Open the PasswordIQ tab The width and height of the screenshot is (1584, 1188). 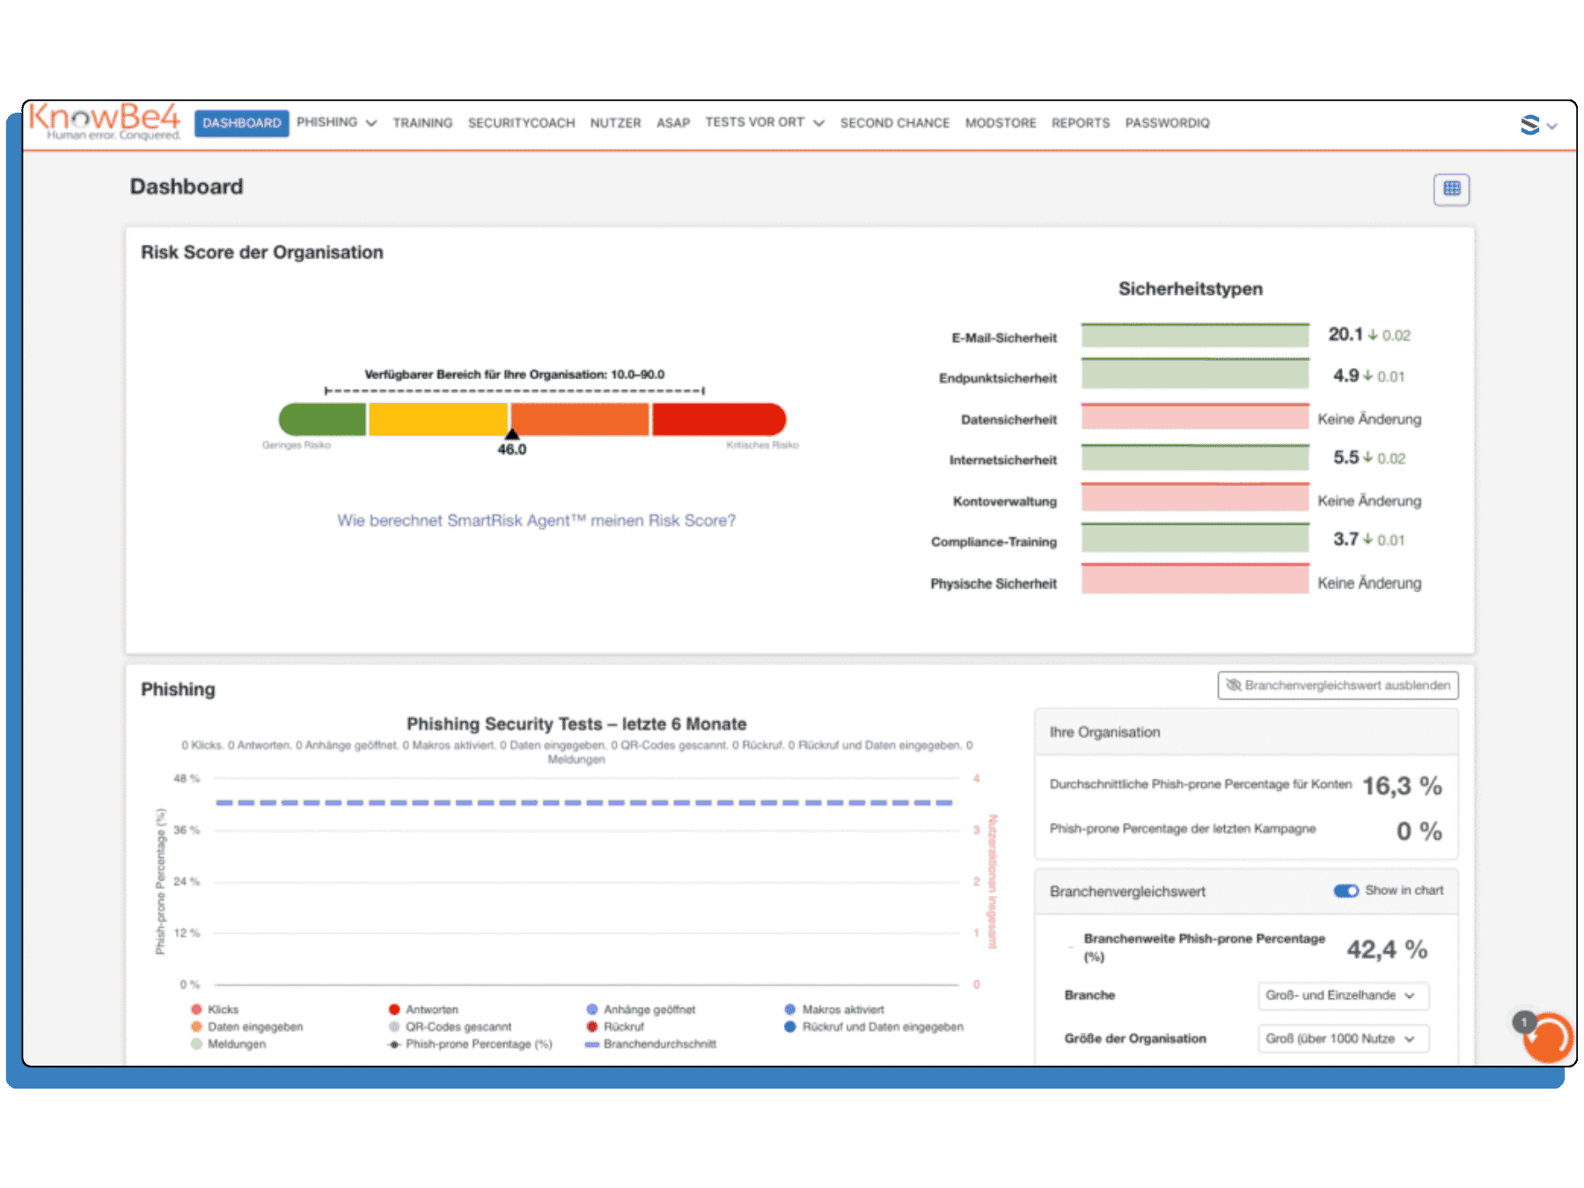[x=1167, y=123]
